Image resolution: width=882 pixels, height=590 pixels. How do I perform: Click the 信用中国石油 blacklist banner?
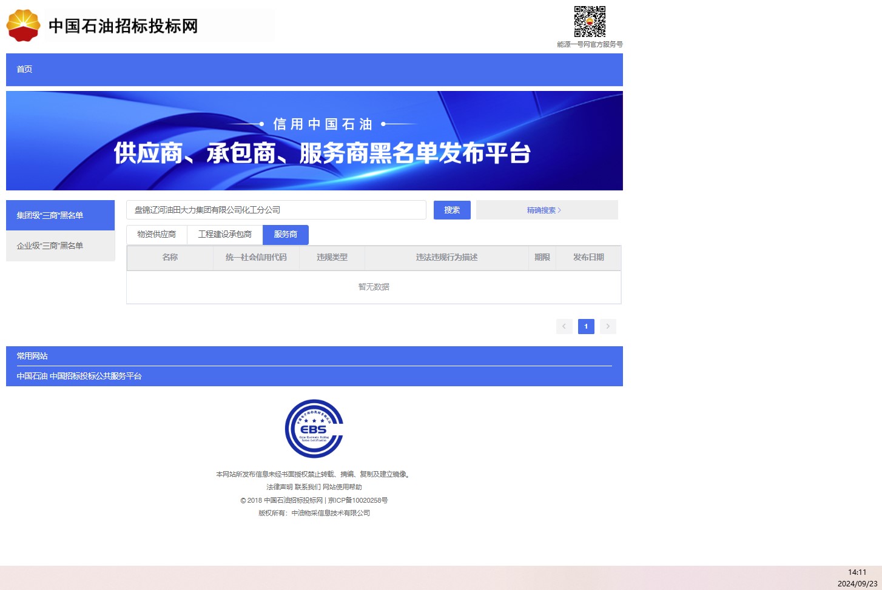point(314,141)
